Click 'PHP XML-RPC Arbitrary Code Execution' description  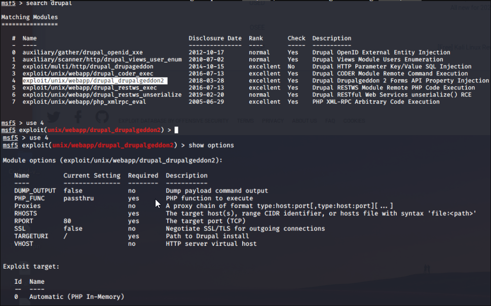[x=376, y=102]
